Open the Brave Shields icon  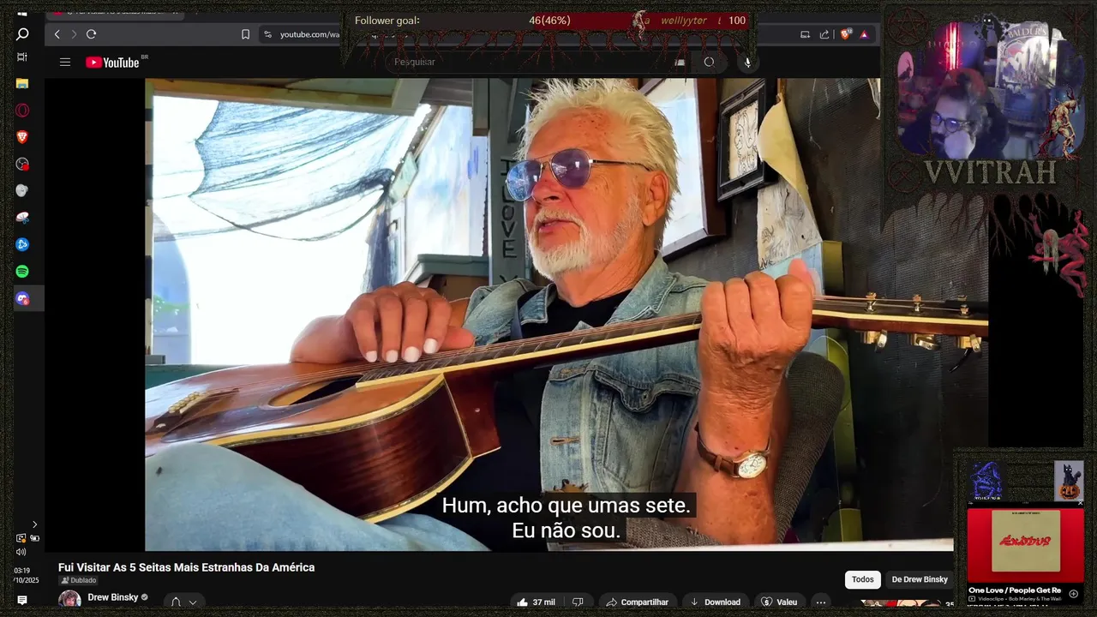coord(846,34)
